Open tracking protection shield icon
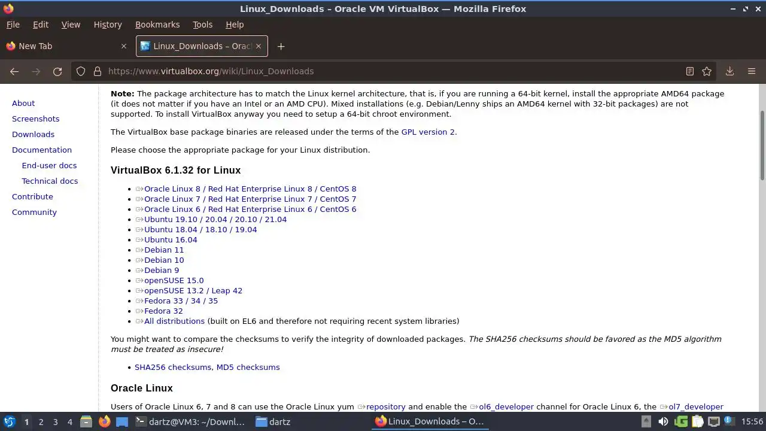 click(x=81, y=71)
